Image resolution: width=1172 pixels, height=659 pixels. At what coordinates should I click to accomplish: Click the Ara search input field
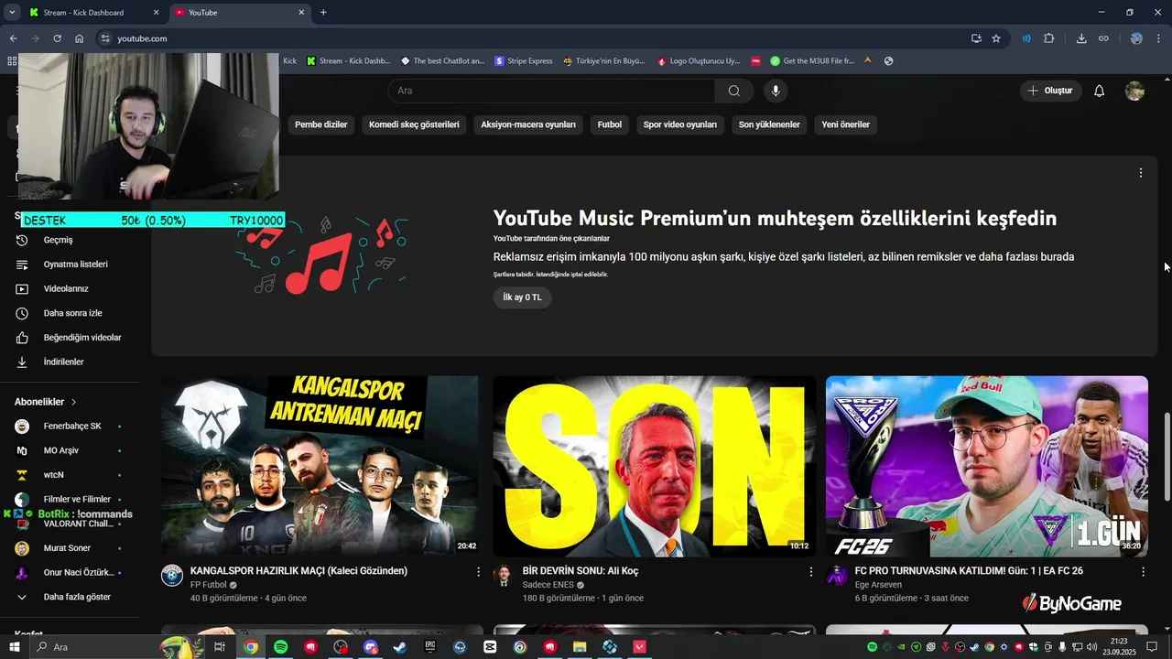(x=551, y=91)
